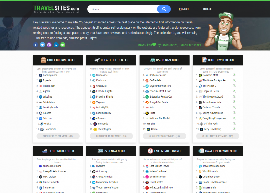Click the TravelSites.com logo

(x=56, y=9)
